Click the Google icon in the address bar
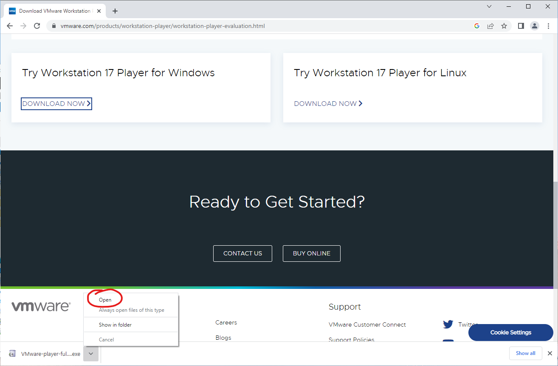This screenshot has width=558, height=366. tap(477, 26)
